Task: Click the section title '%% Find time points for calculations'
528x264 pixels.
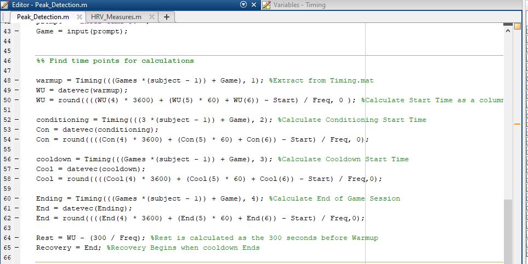Action: [115, 61]
